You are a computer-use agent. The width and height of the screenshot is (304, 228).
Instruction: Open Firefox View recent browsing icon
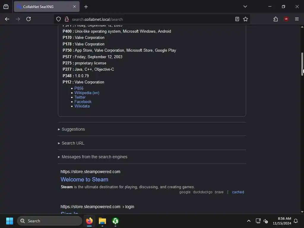[x=6, y=7]
